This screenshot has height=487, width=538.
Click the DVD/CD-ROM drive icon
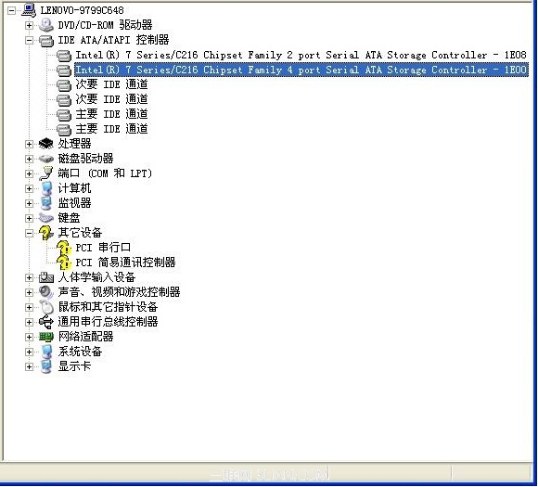(x=46, y=25)
